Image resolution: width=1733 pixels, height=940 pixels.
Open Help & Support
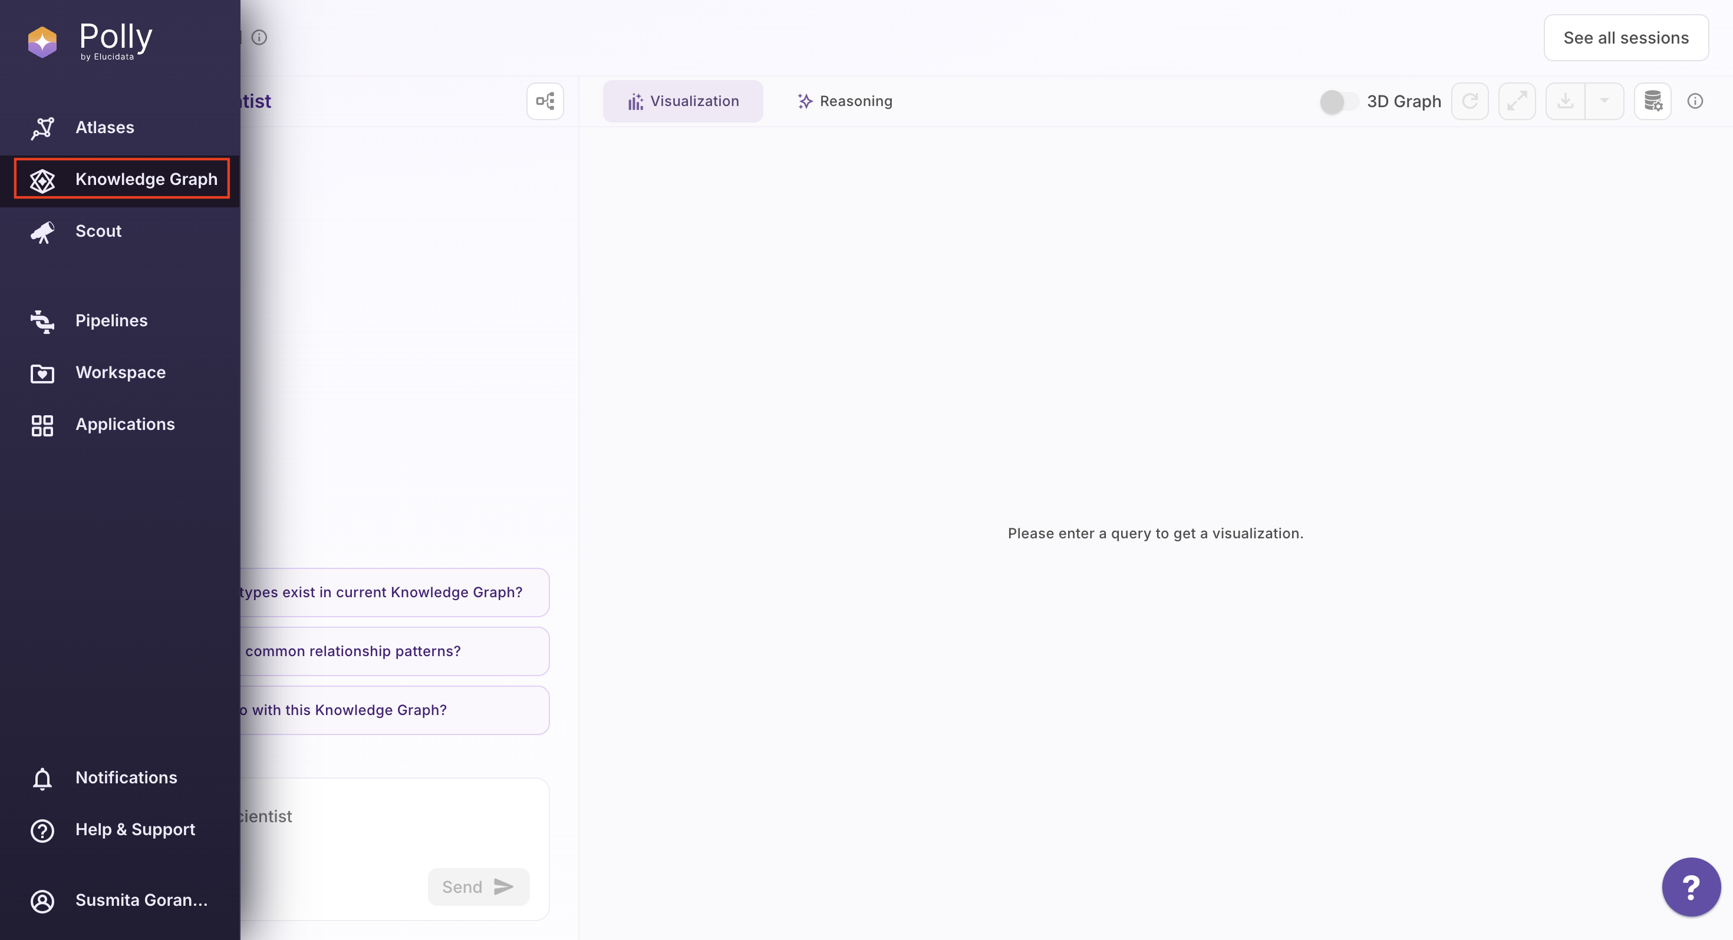point(134,829)
